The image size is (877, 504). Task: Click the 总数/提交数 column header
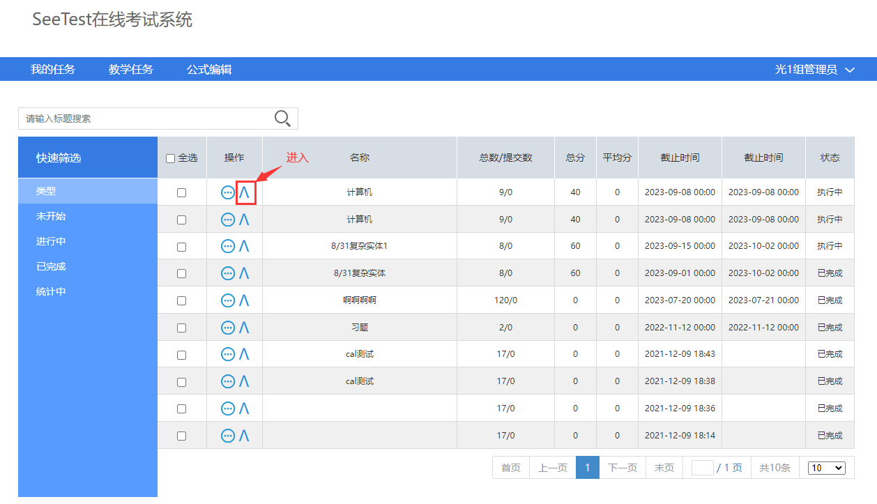click(506, 158)
